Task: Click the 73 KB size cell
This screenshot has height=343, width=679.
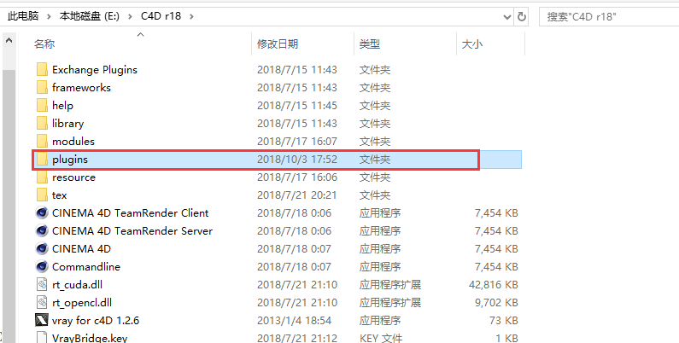Action: pos(504,321)
